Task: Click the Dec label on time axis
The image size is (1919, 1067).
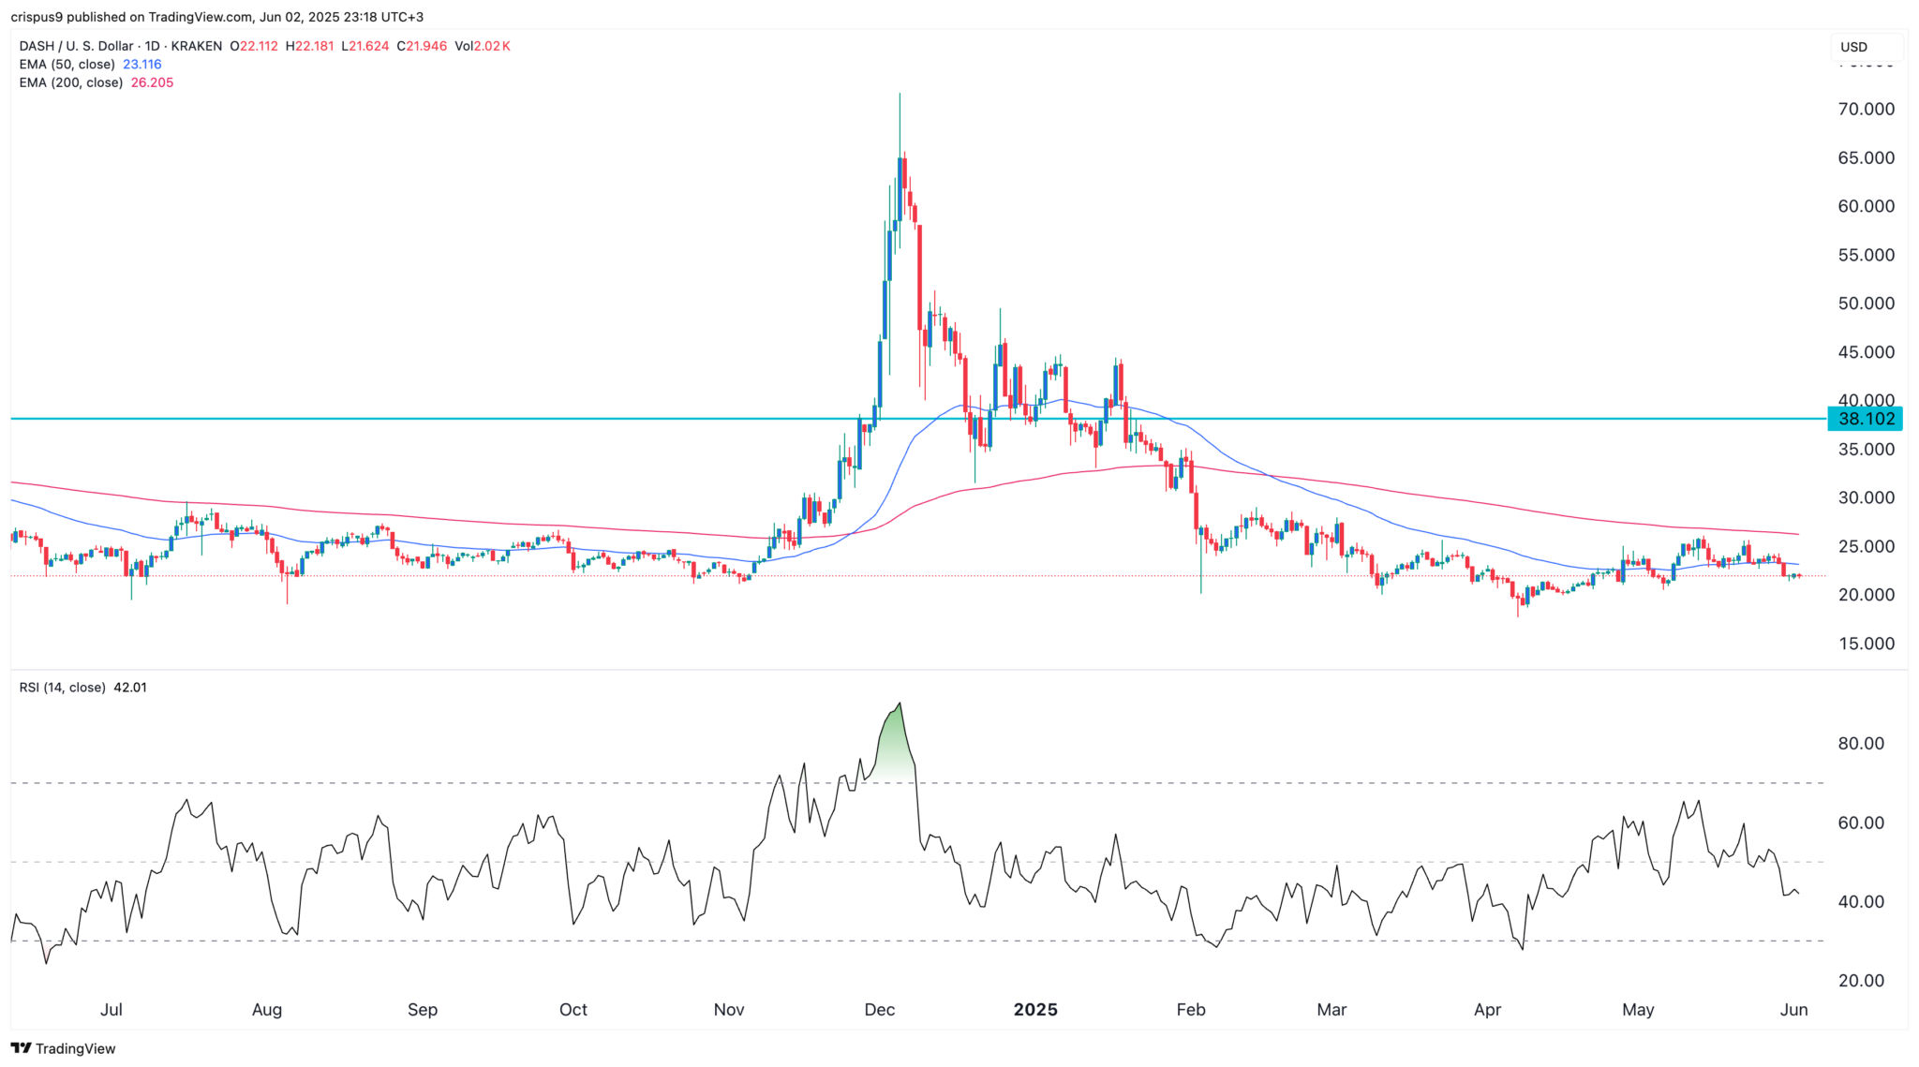Action: pos(879,1010)
